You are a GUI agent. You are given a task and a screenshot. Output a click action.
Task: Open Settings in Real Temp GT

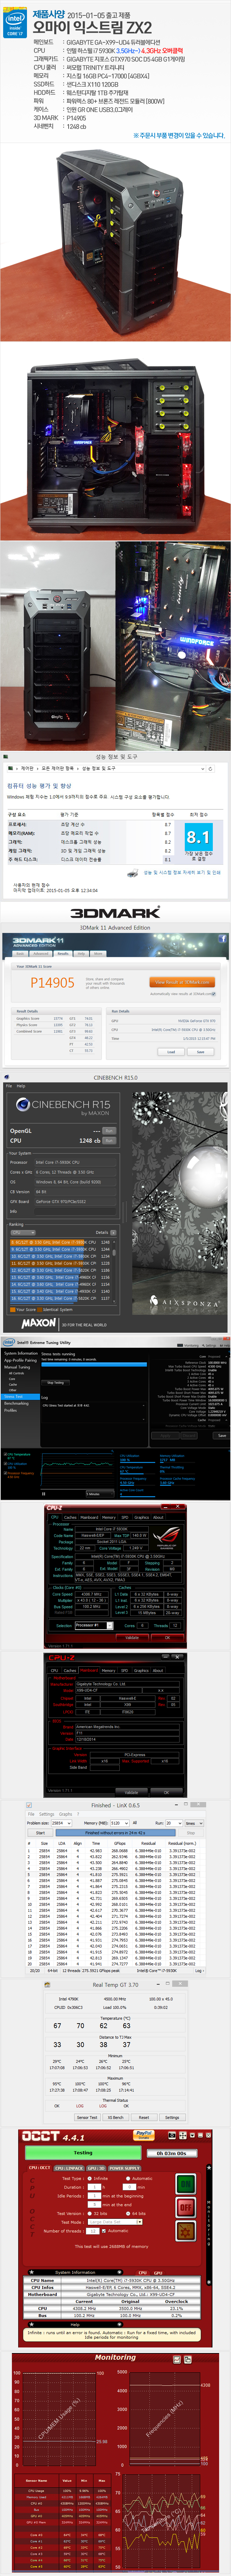pos(172,2118)
